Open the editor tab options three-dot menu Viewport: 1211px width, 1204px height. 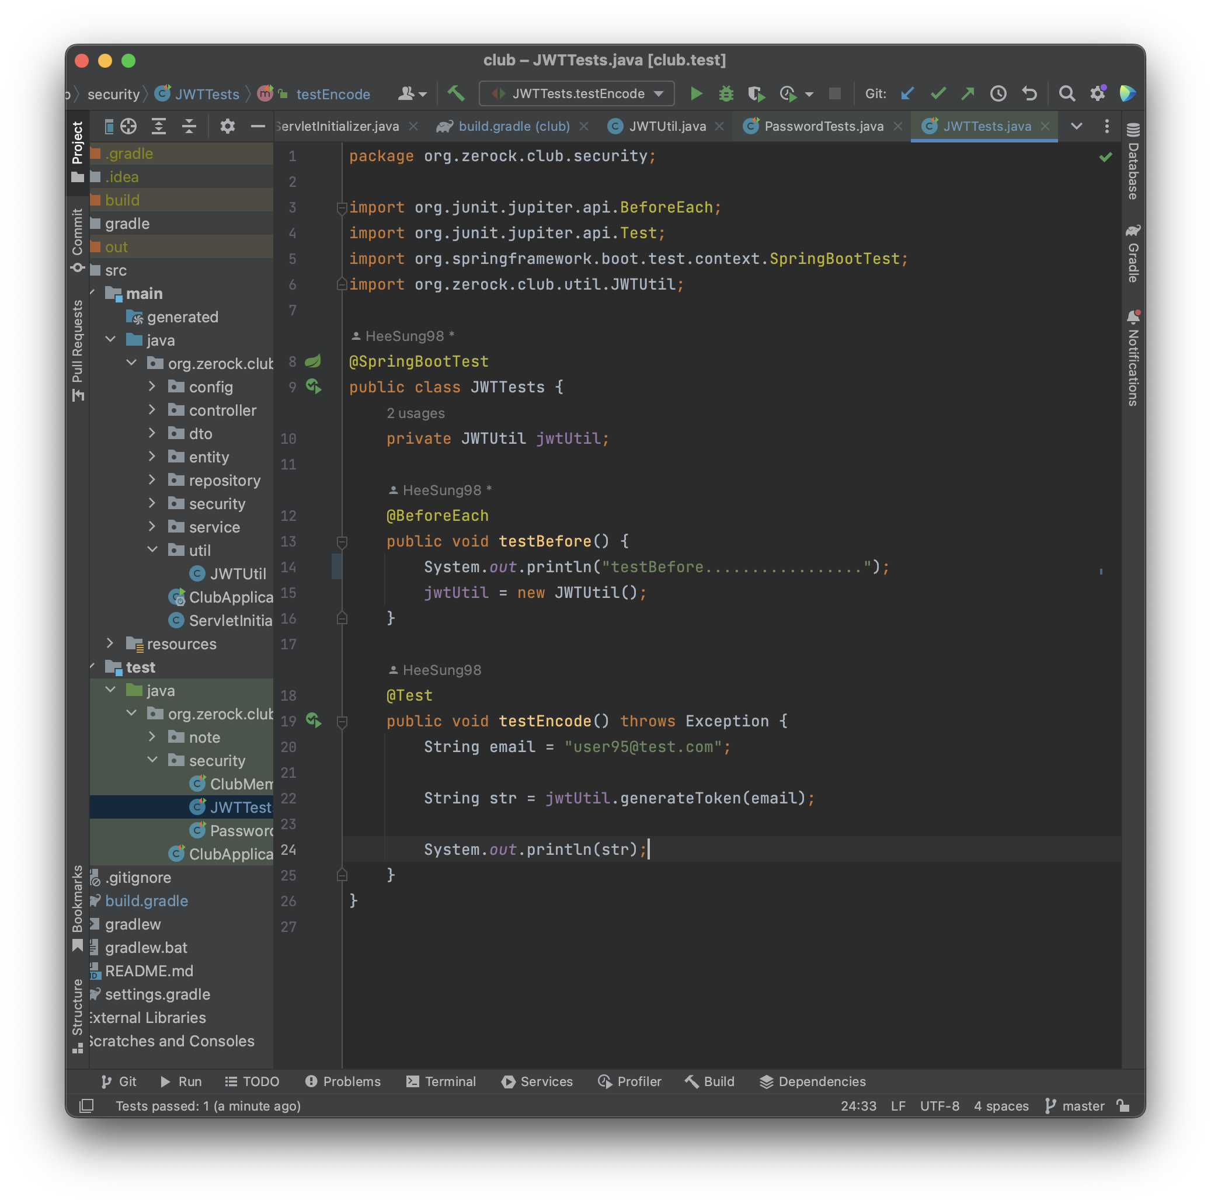pos(1107,127)
